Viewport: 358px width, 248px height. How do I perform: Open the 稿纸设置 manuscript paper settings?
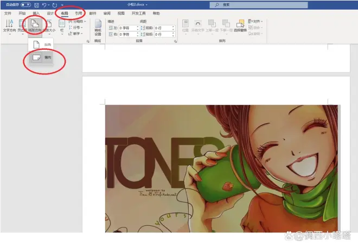pyautogui.click(x=98, y=27)
